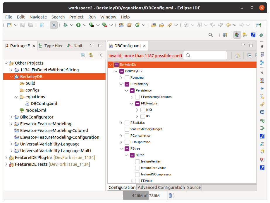Select the NIO feature checkbox
Viewport: 270px width, 203px height.
(x=142, y=110)
